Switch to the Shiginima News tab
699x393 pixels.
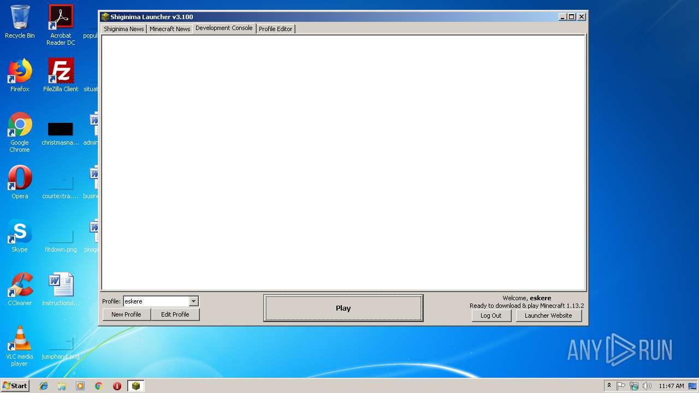click(124, 29)
